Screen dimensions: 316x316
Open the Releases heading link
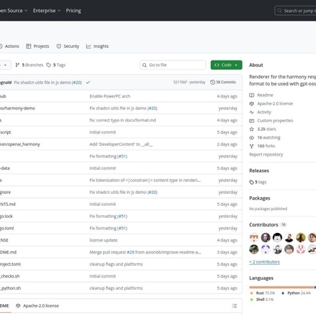click(259, 171)
